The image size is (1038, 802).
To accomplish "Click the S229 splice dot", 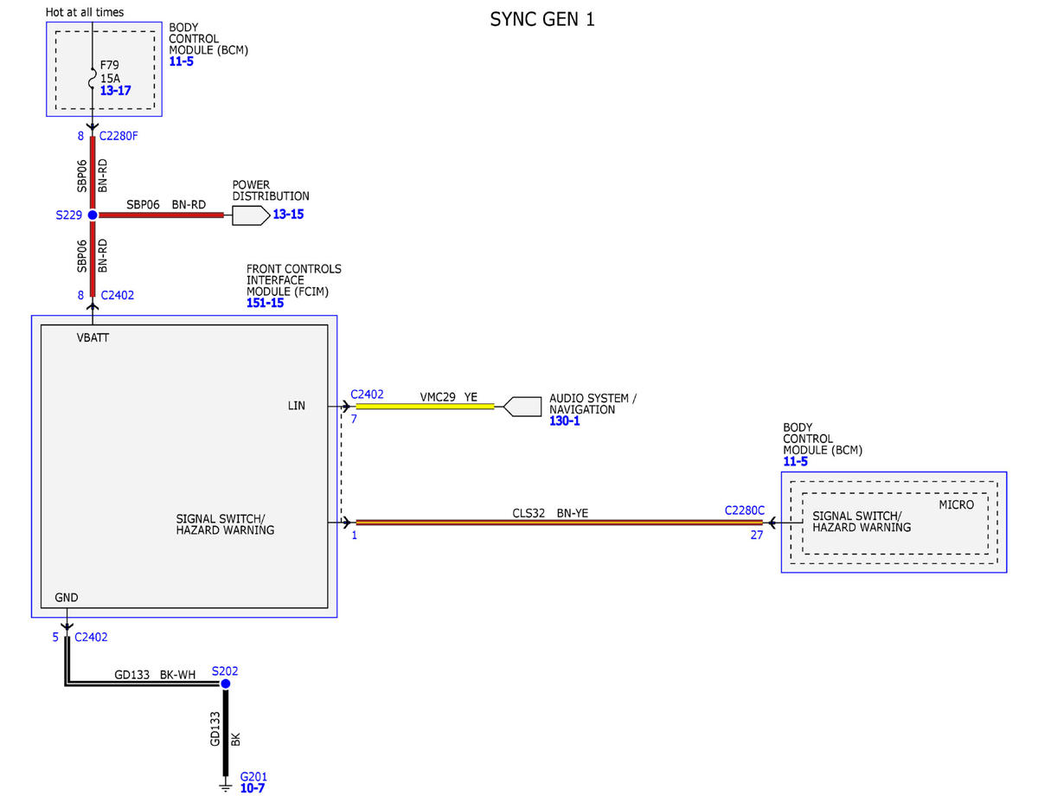I will 93,215.
